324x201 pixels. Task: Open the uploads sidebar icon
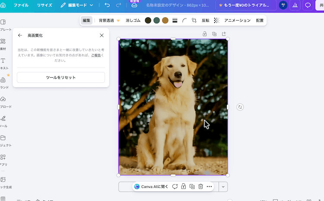3,99
